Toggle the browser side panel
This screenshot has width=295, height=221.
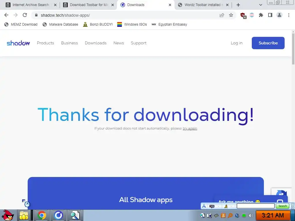pos(270,15)
